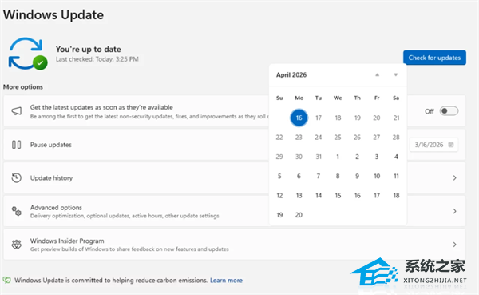The image size is (479, 295).
Task: Select date 28 in calendar
Action: tap(396, 137)
